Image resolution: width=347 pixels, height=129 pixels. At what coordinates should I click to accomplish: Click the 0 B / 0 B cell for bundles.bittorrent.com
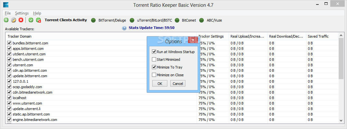pyautogui.click(x=237, y=43)
